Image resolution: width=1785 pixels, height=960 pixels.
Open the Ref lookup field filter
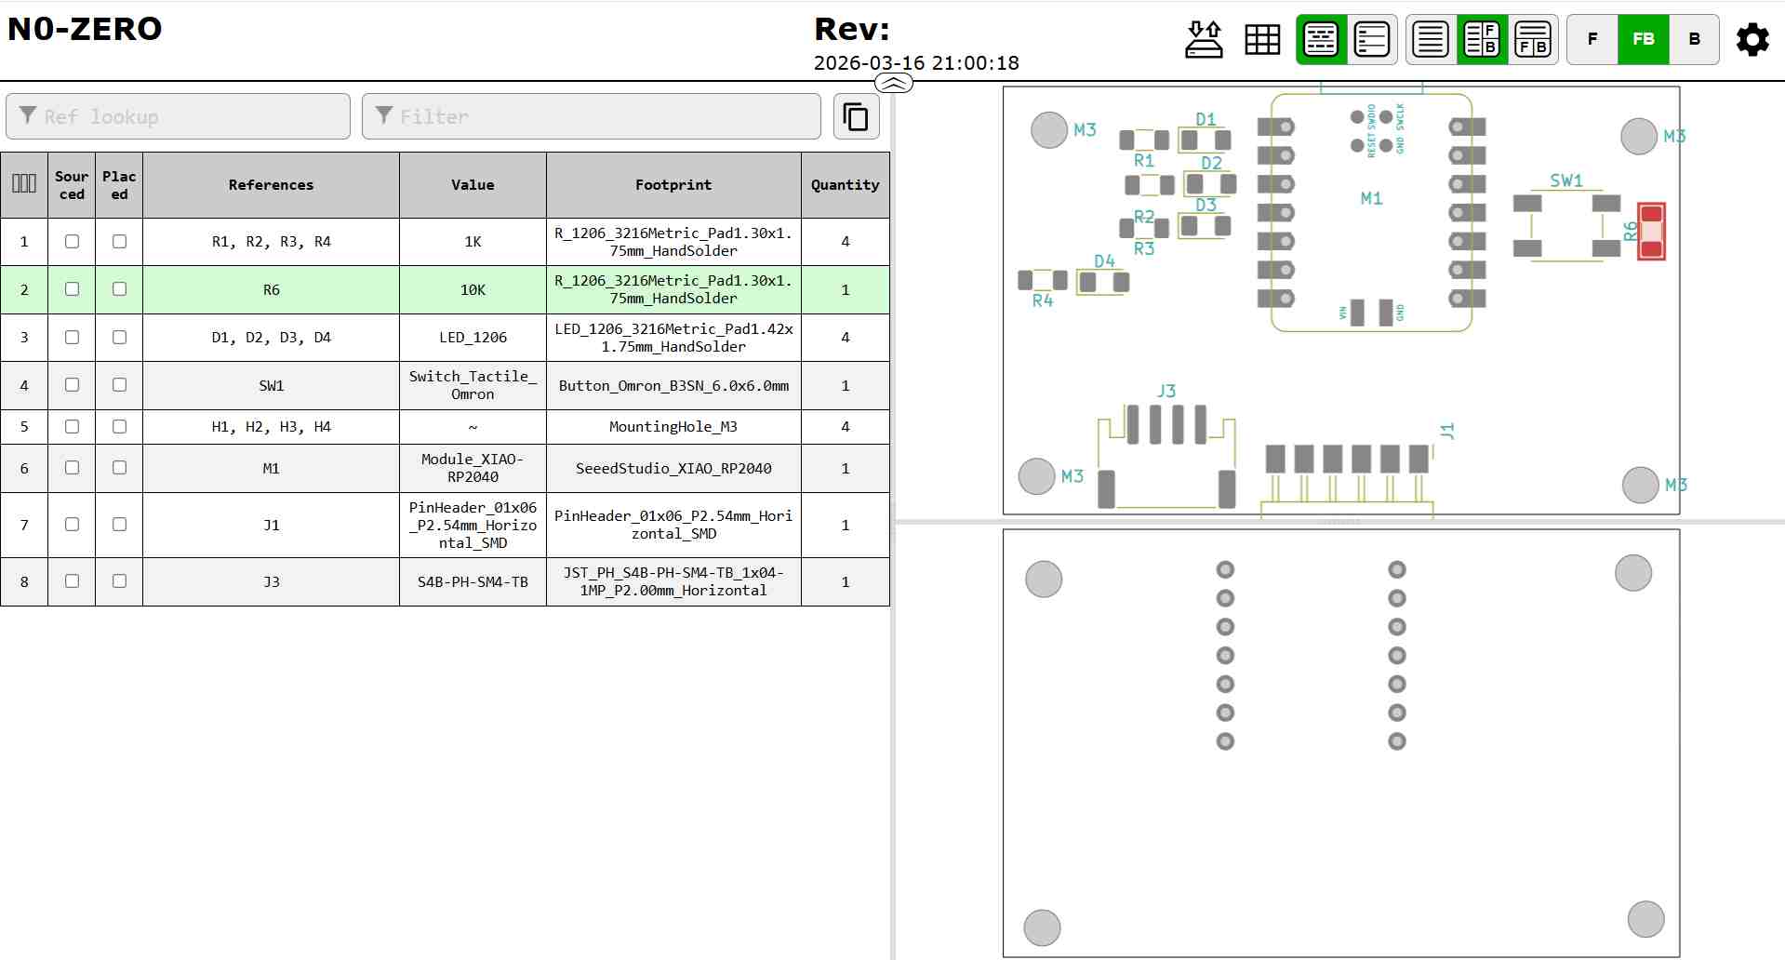(177, 115)
